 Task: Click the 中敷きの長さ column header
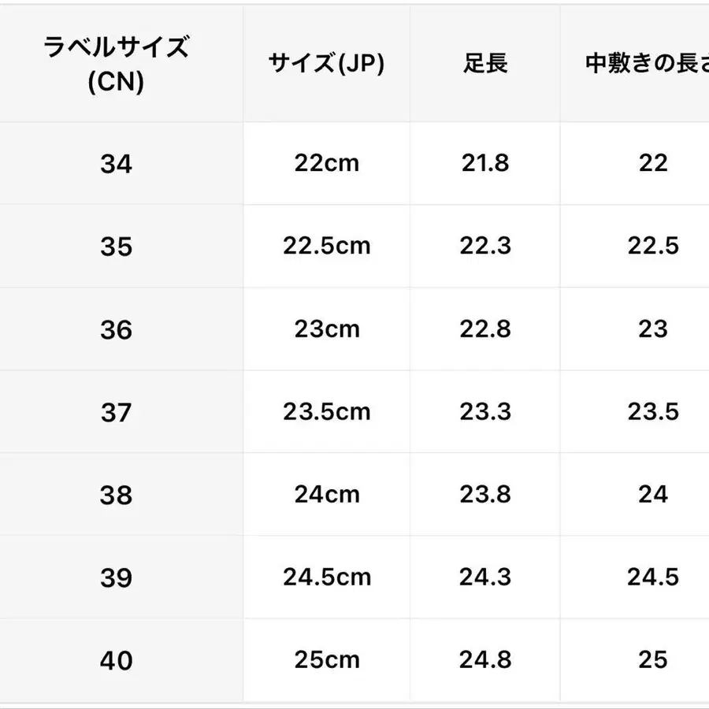point(646,65)
